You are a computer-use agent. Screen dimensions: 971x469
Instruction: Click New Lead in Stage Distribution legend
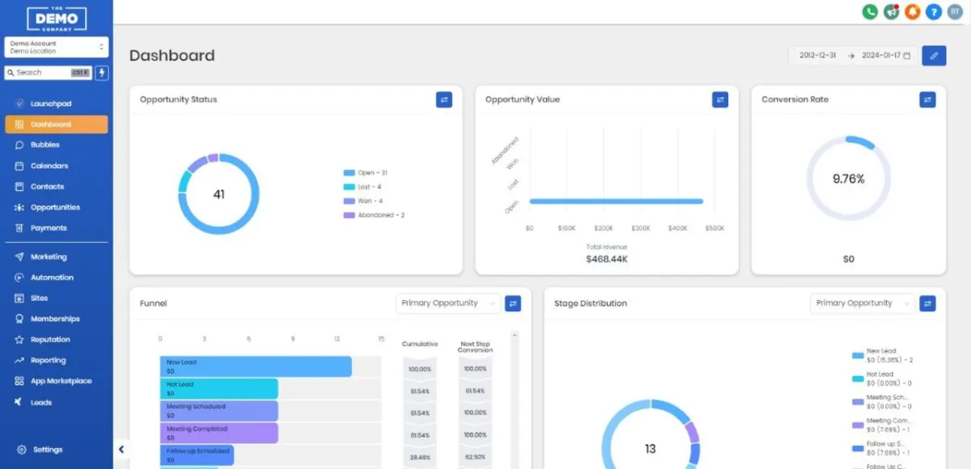point(883,355)
